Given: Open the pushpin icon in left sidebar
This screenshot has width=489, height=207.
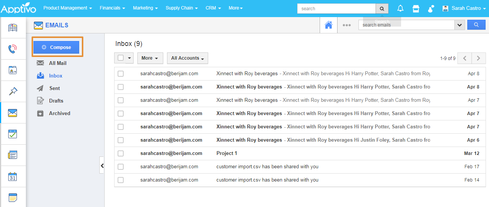Looking at the screenshot, I should coord(13,91).
